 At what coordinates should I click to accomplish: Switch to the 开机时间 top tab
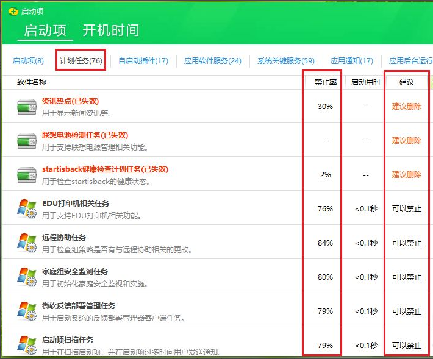pyautogui.click(x=110, y=30)
